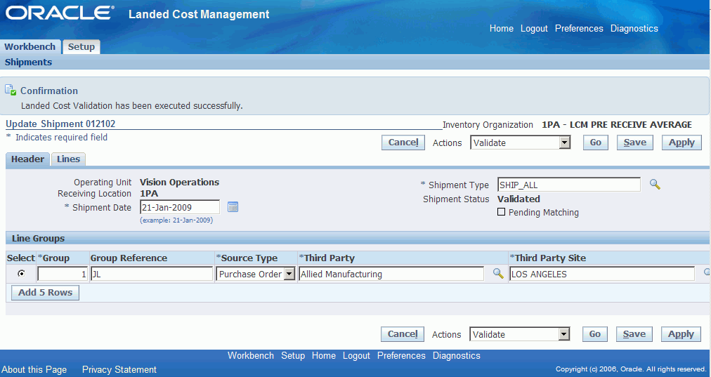Click the Confirmation message icon
Image resolution: width=711 pixels, height=377 pixels.
11,90
